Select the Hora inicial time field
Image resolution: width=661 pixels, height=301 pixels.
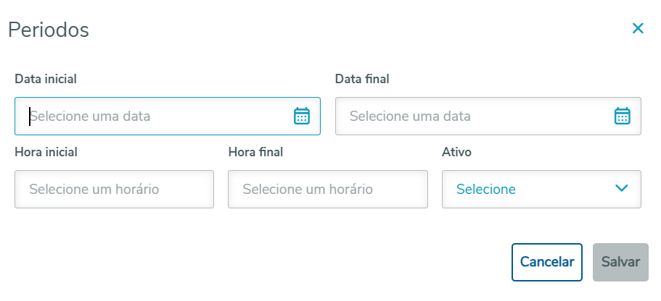tap(114, 190)
